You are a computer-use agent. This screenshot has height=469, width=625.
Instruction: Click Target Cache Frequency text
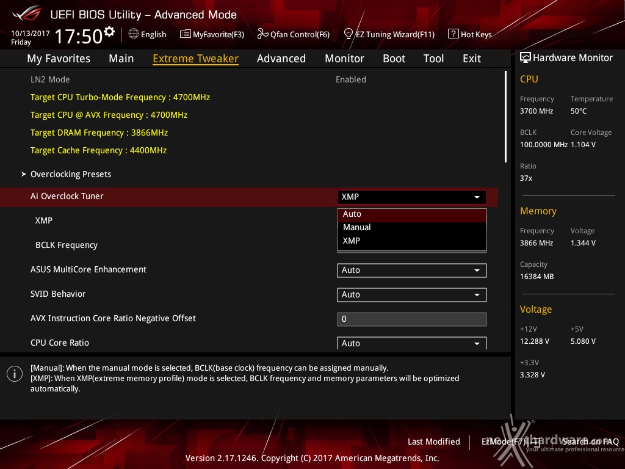click(x=98, y=150)
